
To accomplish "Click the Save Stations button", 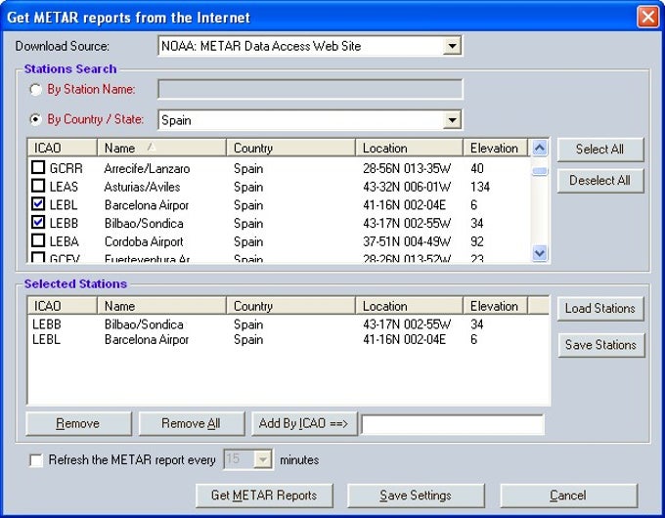I will pyautogui.click(x=601, y=345).
